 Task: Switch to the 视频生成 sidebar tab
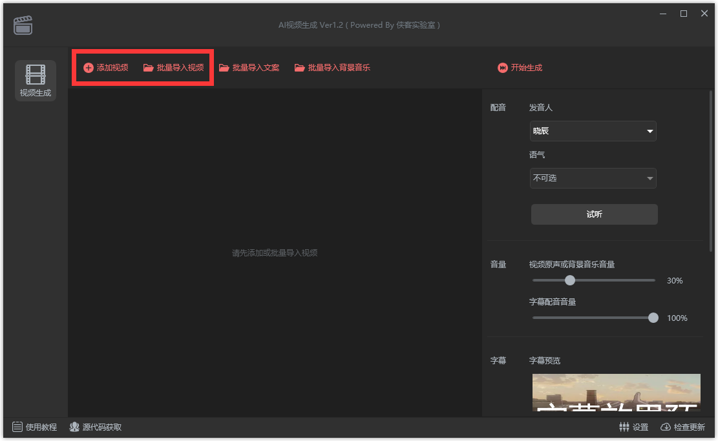click(x=35, y=81)
